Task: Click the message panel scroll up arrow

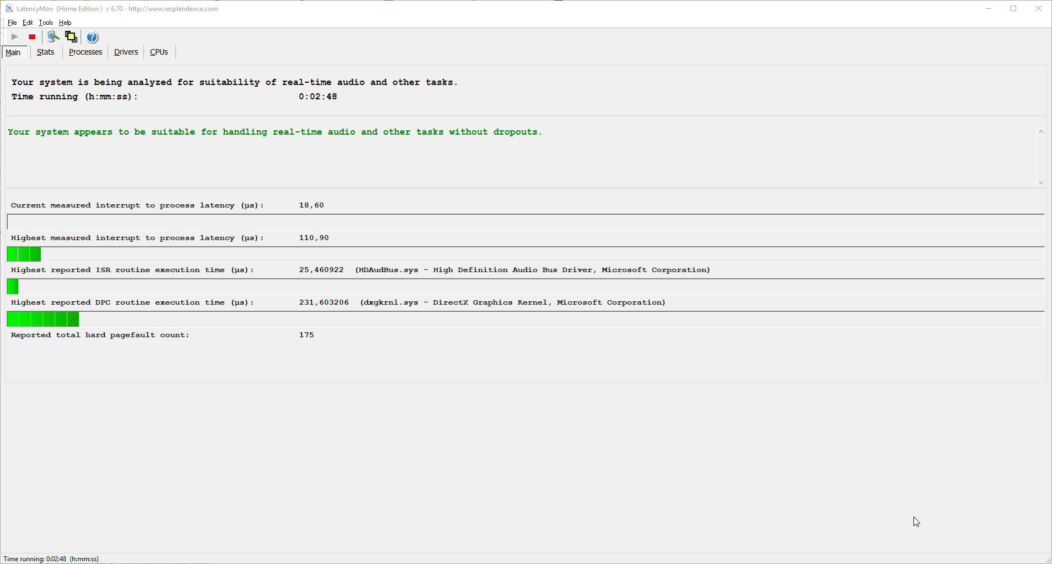Action: point(1041,131)
